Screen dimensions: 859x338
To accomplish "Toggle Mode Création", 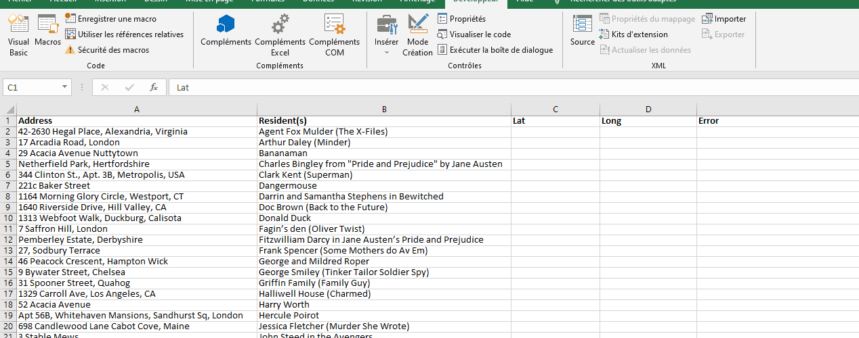I will [x=417, y=36].
